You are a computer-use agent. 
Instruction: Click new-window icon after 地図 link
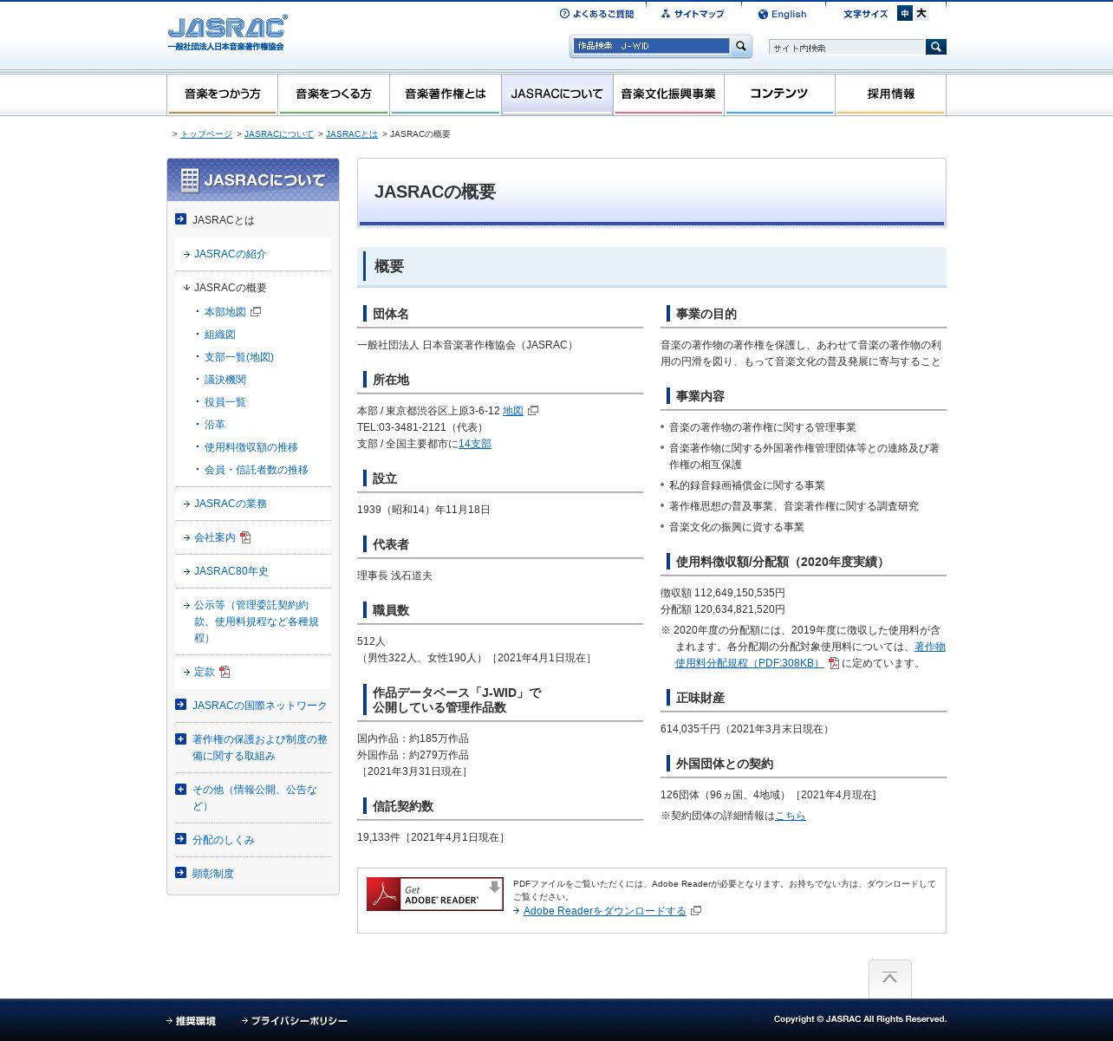click(x=533, y=411)
